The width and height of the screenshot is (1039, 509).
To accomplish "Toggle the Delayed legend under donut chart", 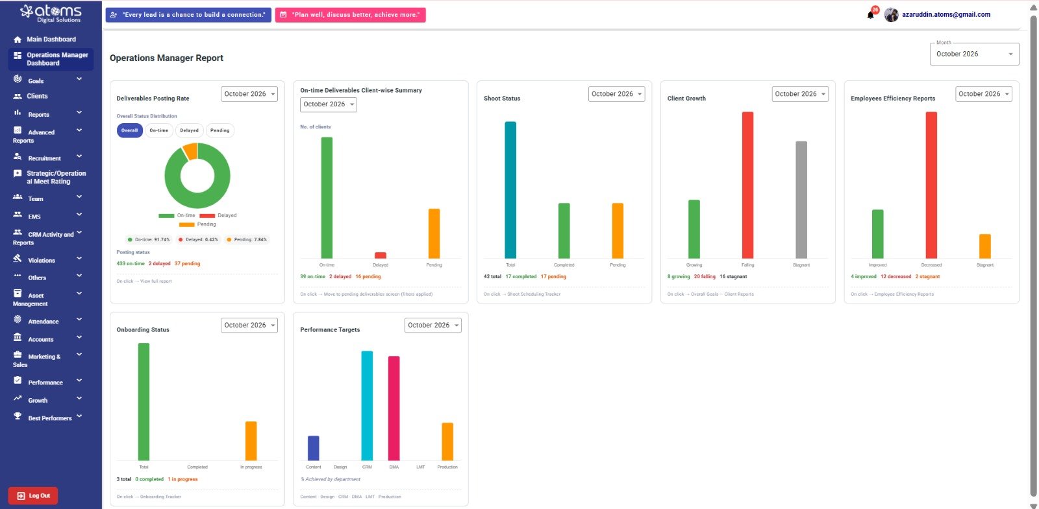I will click(218, 215).
